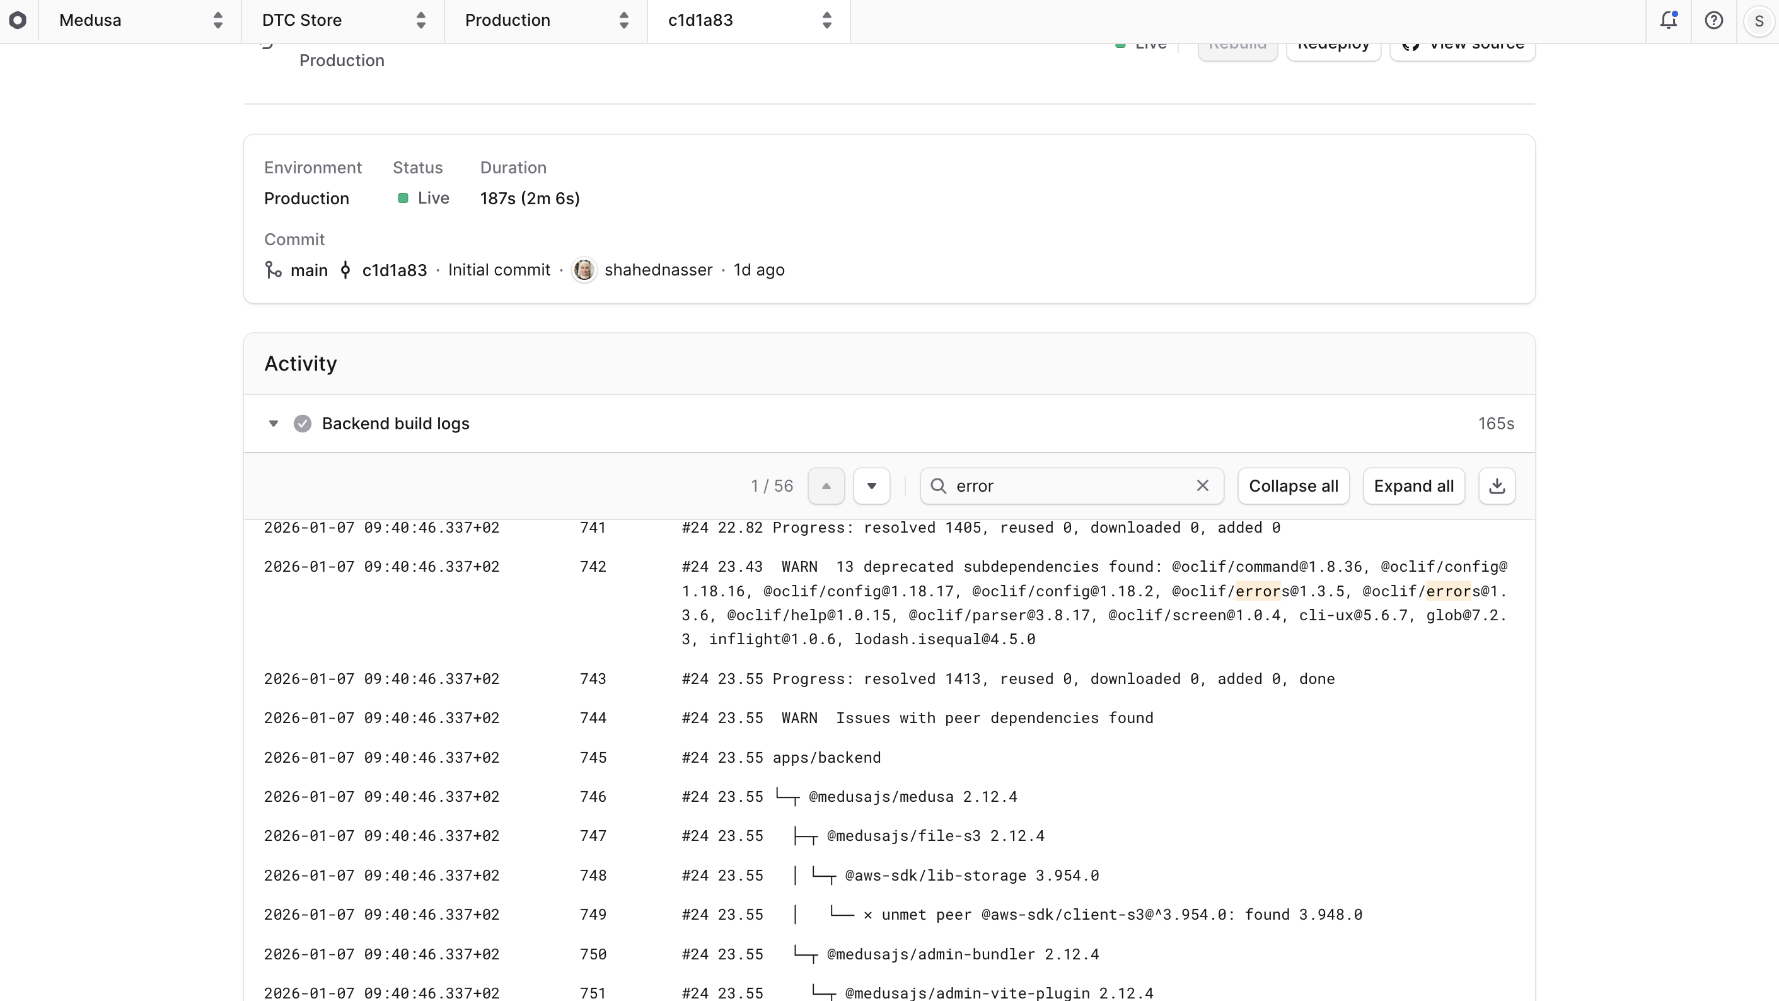Click the green checkmark beside Backend build logs

point(303,423)
